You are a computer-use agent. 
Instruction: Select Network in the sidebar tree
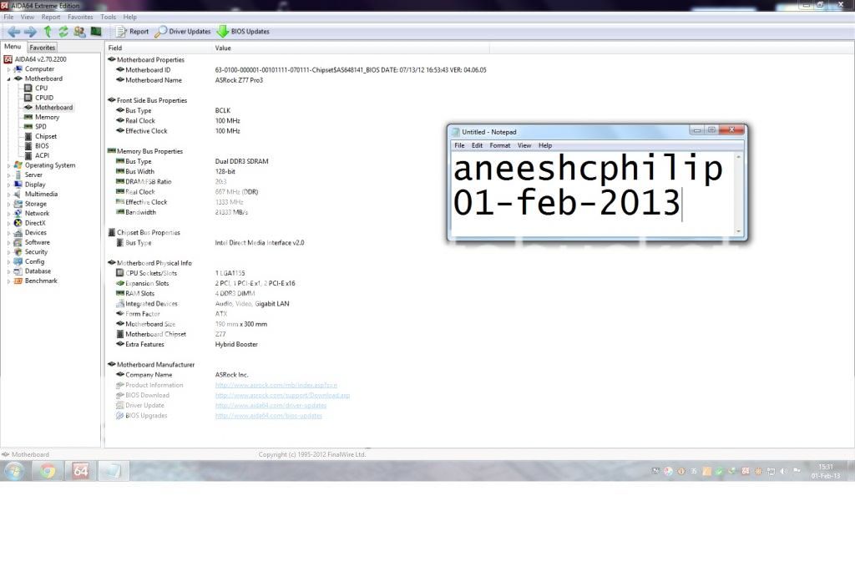(x=37, y=213)
